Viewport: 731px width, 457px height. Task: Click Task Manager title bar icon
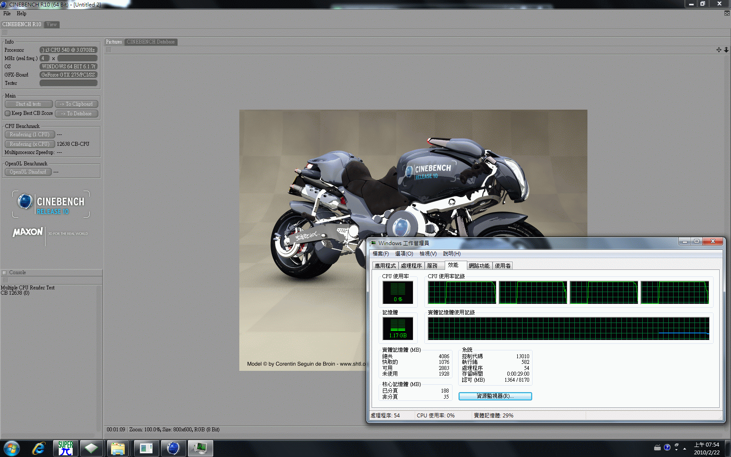(x=373, y=243)
